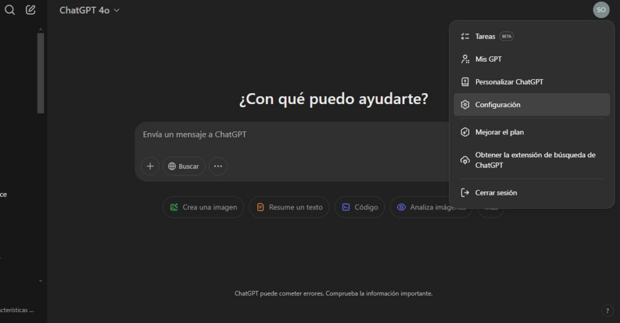Open Mis GPT in the menu
The width and height of the screenshot is (620, 323).
[x=532, y=59]
